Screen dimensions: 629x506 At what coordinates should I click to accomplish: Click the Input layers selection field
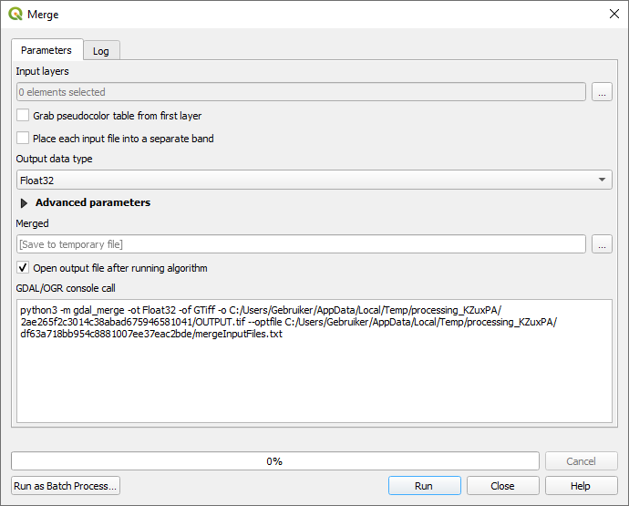(x=301, y=91)
